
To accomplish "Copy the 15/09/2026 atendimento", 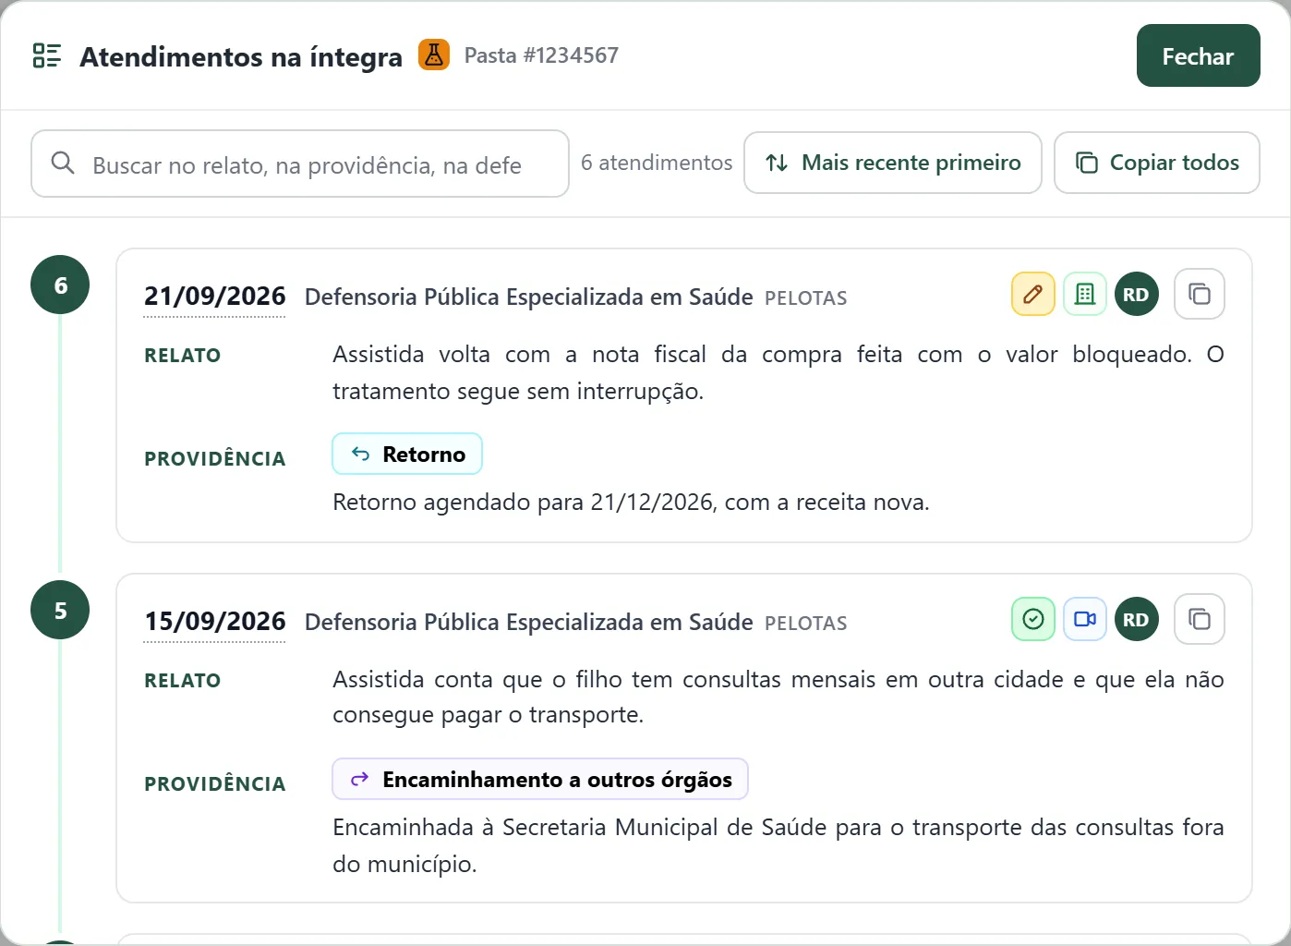I will pyautogui.click(x=1200, y=619).
